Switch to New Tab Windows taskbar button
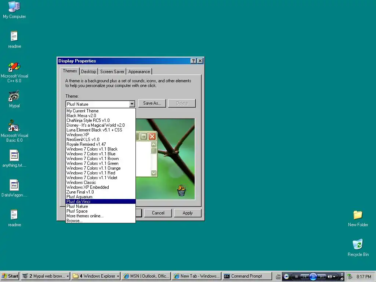 196,276
